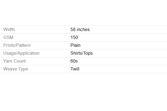167x111 pixels.
Task: Click the Width label cell
Action: (9, 29)
